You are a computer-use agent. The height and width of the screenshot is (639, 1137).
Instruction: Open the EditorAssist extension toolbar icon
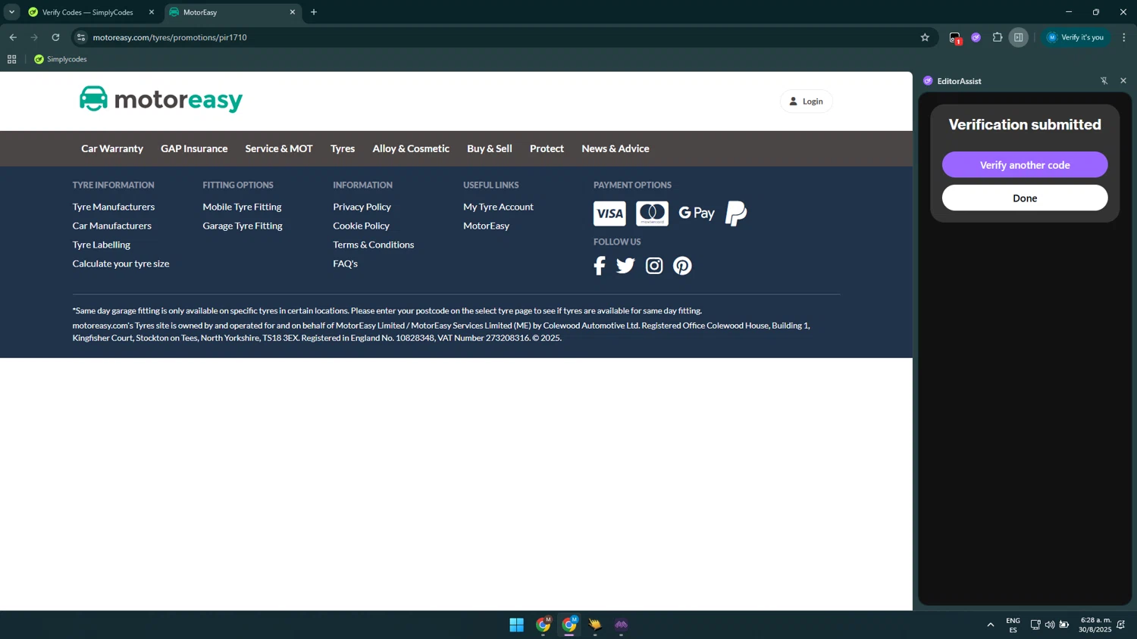coord(976,37)
